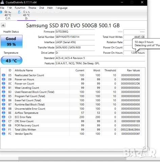This screenshot has width=160, height=162.
Task: Open the Theme menu
Action: coord(32,8)
